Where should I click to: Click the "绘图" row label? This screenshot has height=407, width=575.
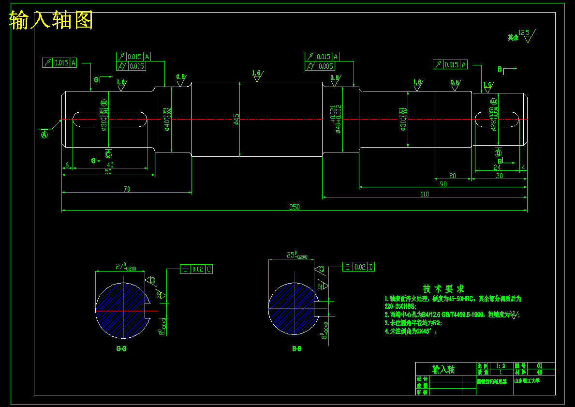[422, 385]
